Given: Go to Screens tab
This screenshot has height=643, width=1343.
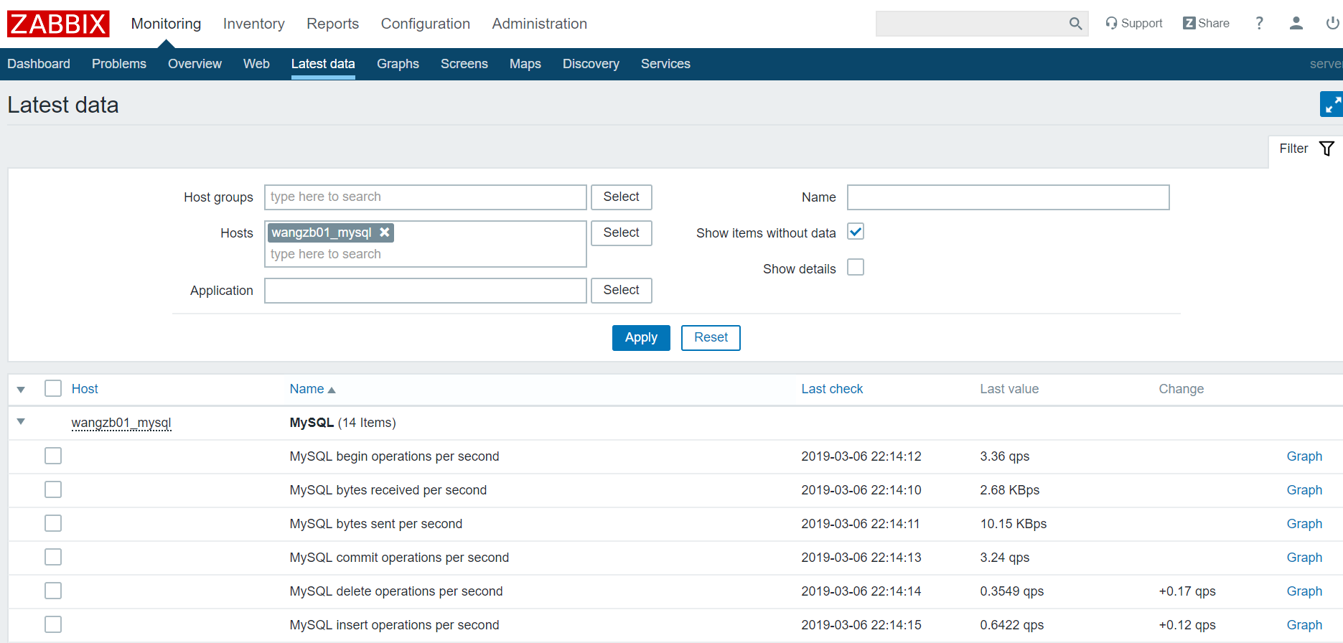Looking at the screenshot, I should point(464,64).
